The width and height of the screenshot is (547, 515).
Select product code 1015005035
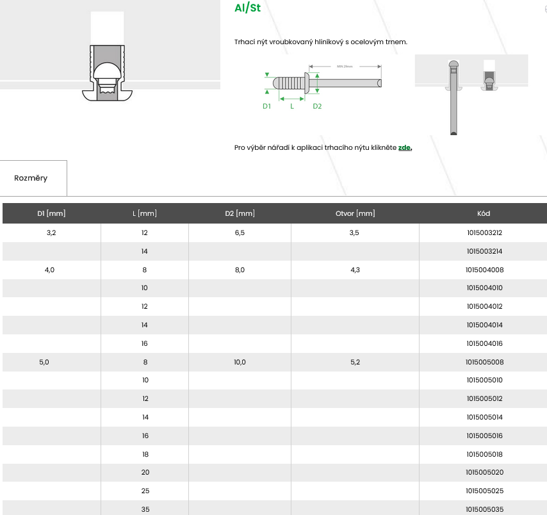click(x=485, y=510)
